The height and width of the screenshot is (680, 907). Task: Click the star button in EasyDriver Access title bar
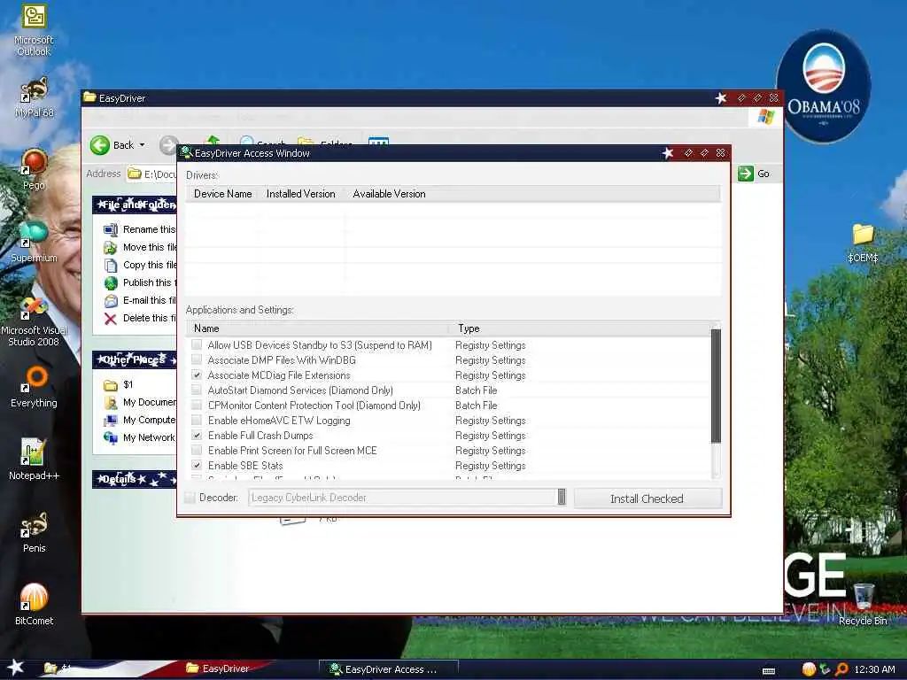(668, 153)
